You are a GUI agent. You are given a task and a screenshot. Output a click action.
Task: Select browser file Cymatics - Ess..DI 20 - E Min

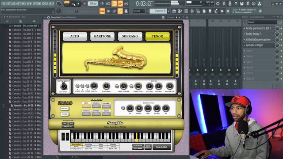tap(26, 106)
